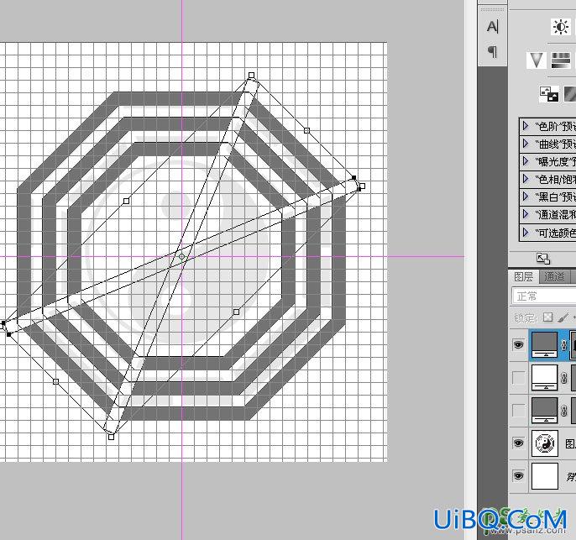Click the transform midpoint handle on upper-right edge
576x540 pixels.
pyautogui.click(x=307, y=130)
